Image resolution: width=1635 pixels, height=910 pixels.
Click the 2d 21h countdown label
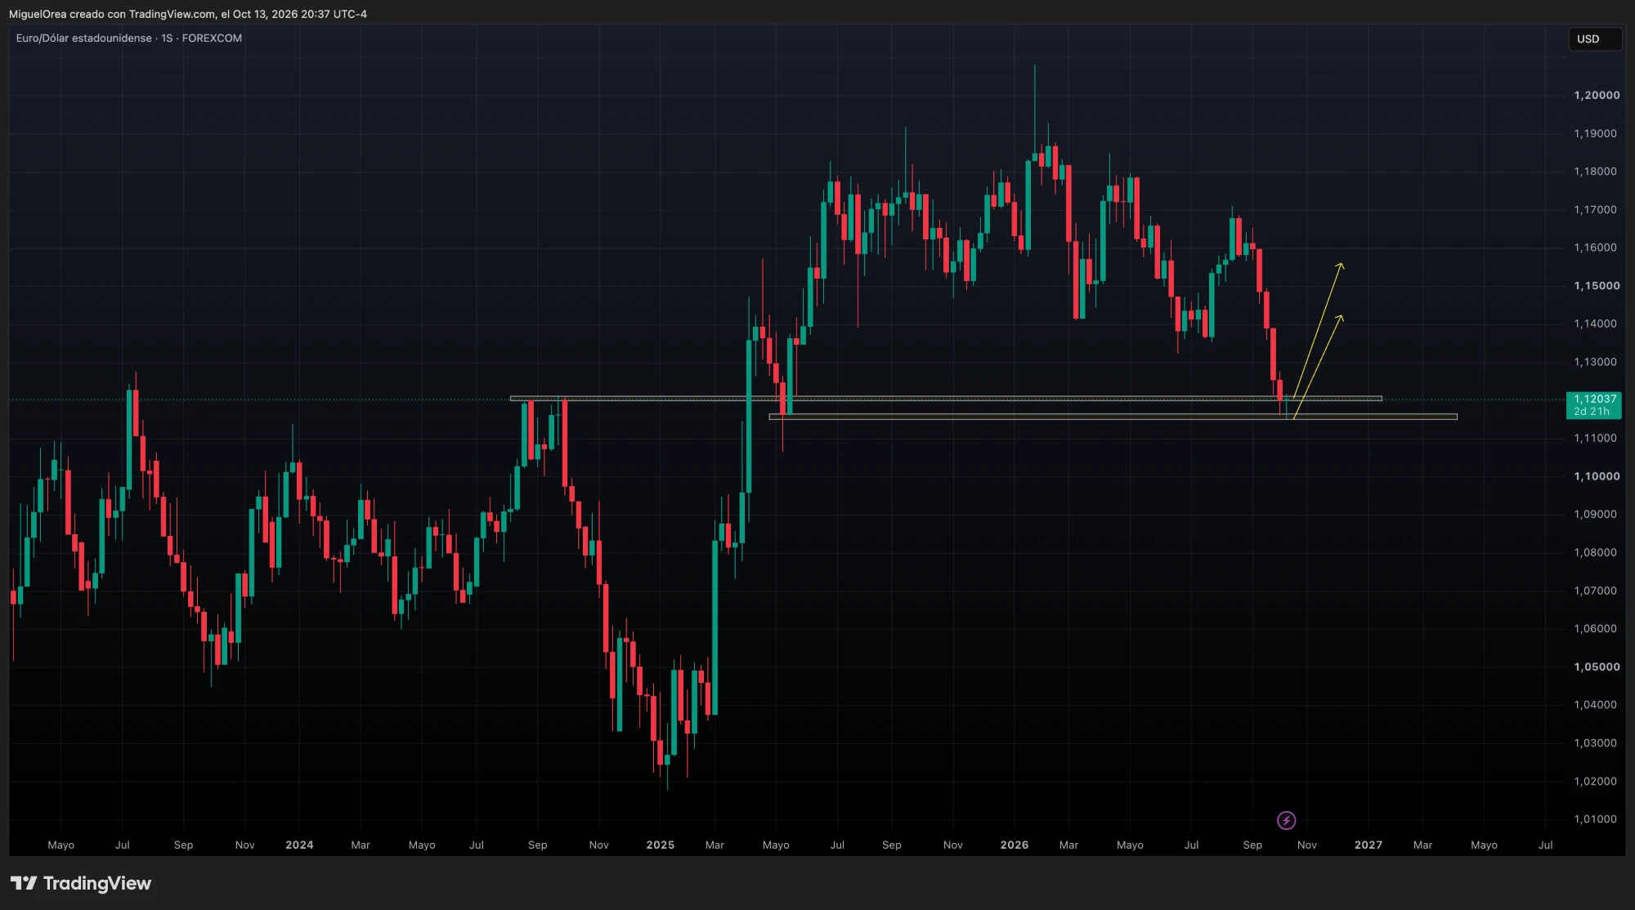1591,412
